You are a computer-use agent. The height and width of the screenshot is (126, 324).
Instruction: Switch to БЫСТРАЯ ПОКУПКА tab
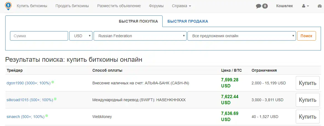point(138,21)
